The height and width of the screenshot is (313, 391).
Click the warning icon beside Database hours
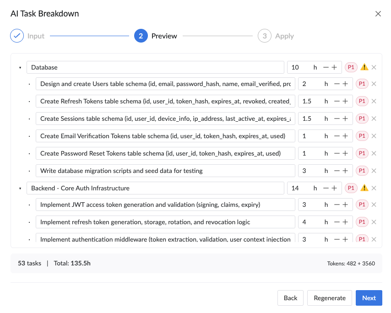(x=365, y=67)
